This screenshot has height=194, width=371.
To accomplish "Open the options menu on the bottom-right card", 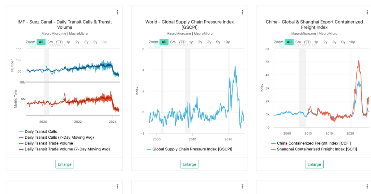I will [367, 187].
